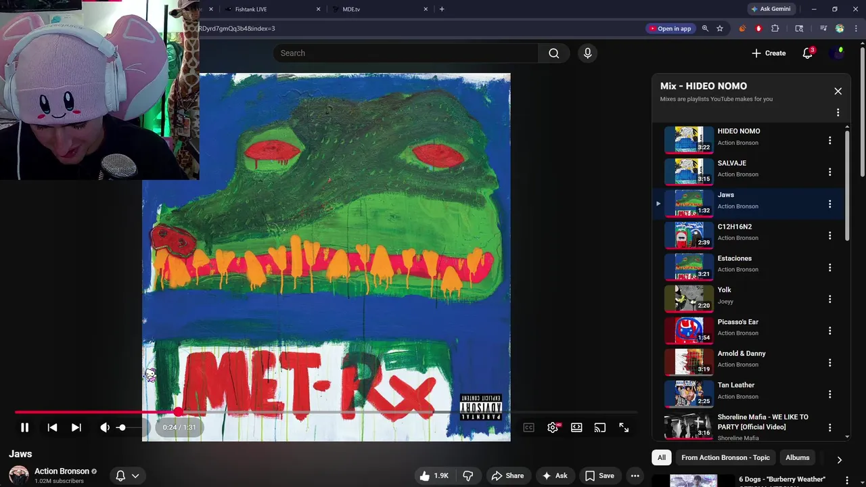Search with your voice microphone
The height and width of the screenshot is (487, 866).
coord(587,53)
